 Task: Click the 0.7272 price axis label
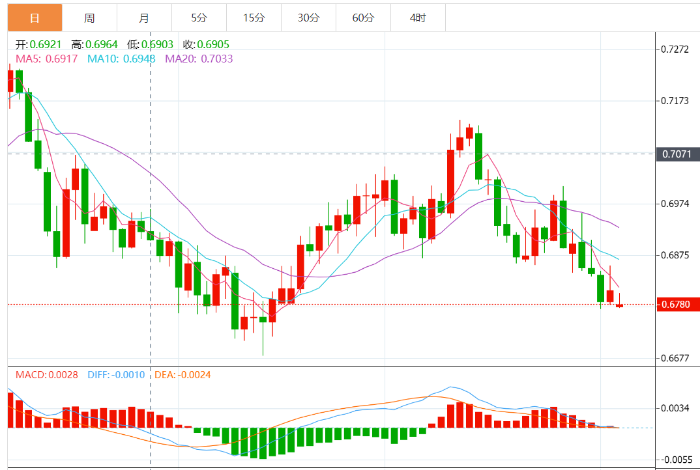pos(675,49)
